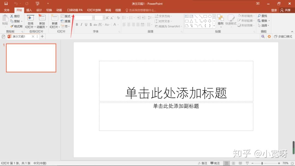Screen dimensions: 295x166
Task: Cut the selection with 剪切
Action: [x=15, y=16]
